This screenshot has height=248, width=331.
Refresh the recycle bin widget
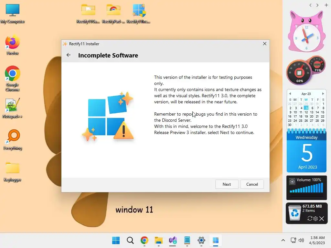point(310,219)
